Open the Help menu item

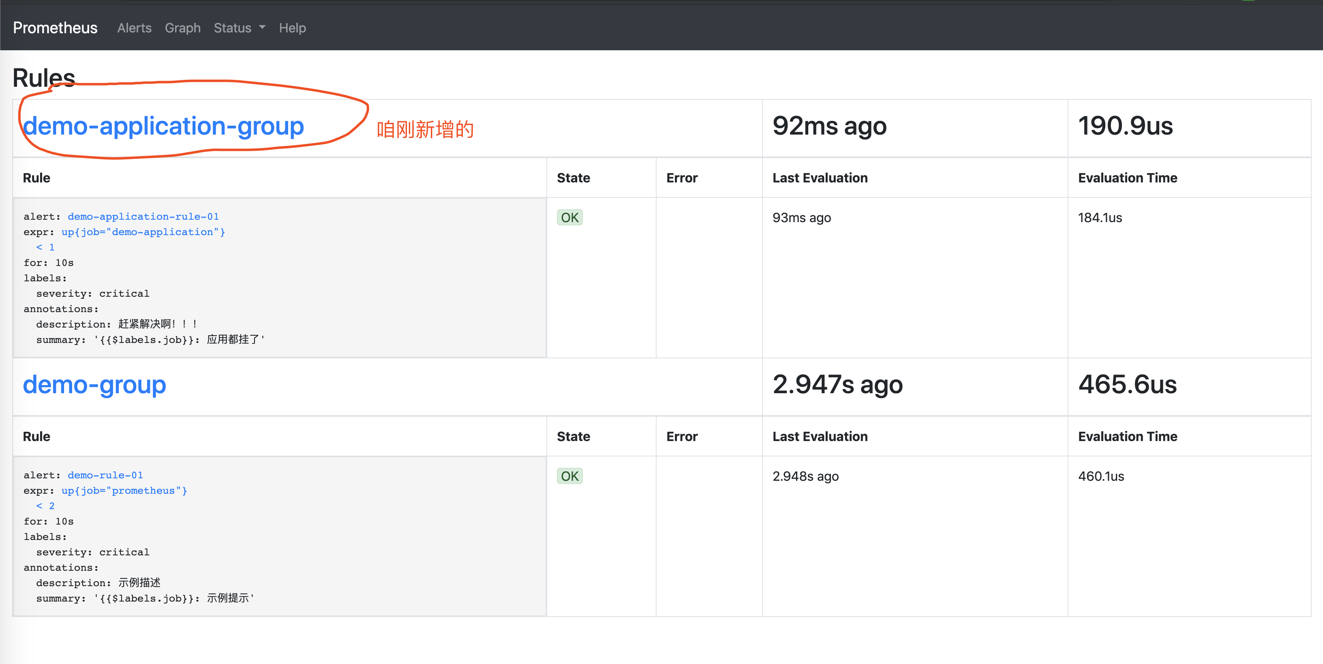pos(292,28)
